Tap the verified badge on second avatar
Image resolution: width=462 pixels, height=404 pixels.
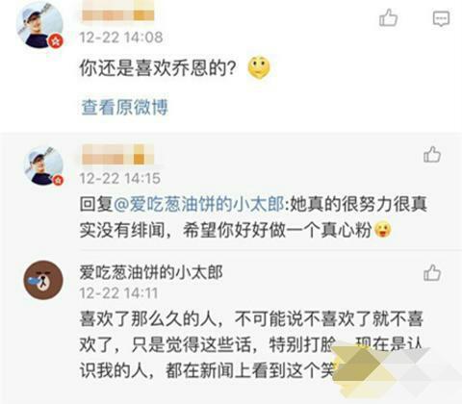pos(58,180)
